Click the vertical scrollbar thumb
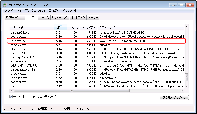Viewport: 197px width, 114px height. pyautogui.click(x=187, y=77)
